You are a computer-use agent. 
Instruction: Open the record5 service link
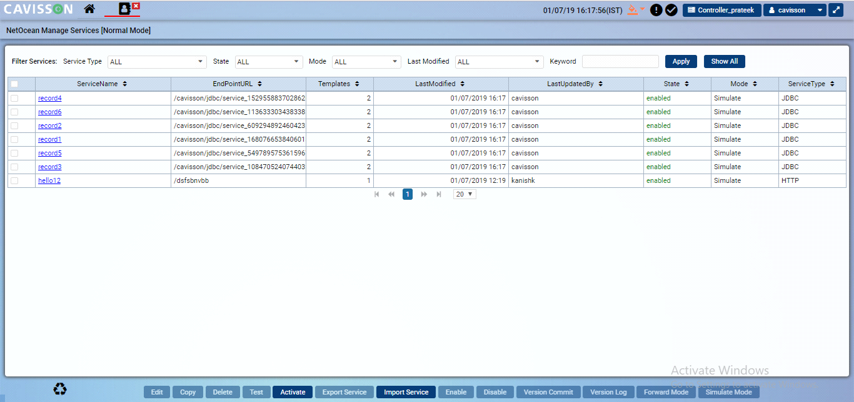[50, 154]
